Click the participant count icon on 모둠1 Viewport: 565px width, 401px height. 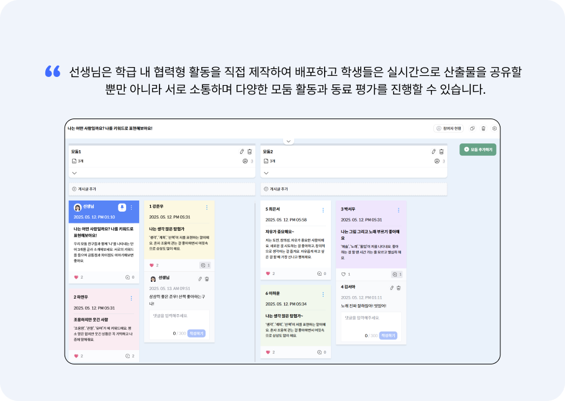coord(245,160)
